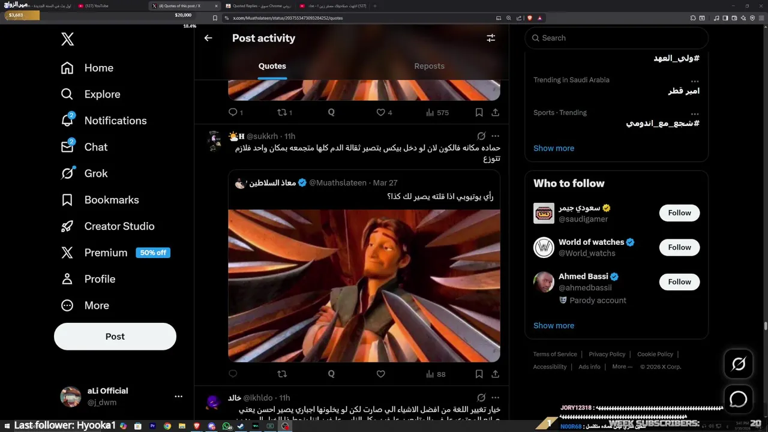The image size is (768, 432).
Task: Open Explore from the sidebar
Action: [91, 94]
